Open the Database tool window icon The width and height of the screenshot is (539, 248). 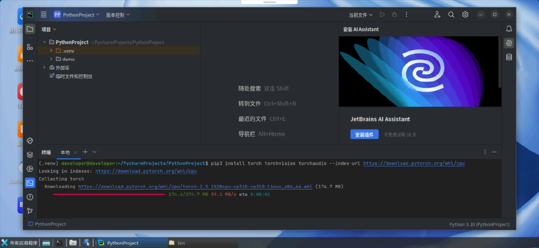pyautogui.click(x=509, y=57)
